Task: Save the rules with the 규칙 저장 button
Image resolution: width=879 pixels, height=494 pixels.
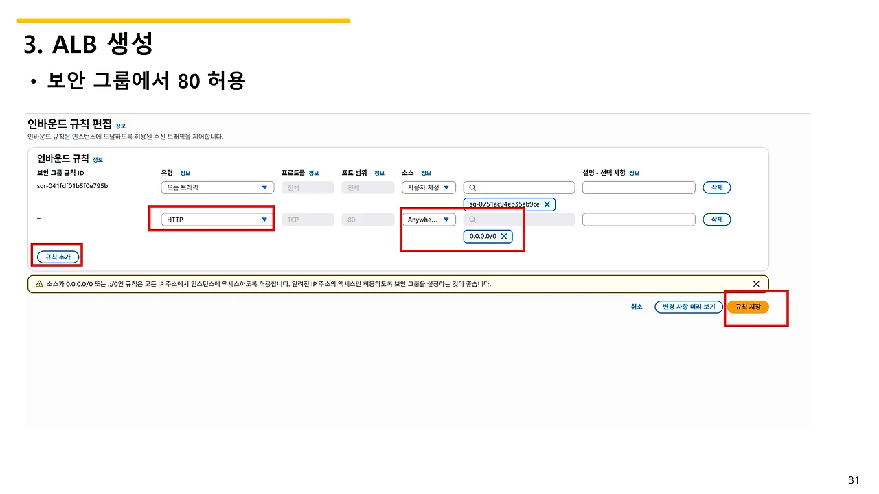Action: 748,307
